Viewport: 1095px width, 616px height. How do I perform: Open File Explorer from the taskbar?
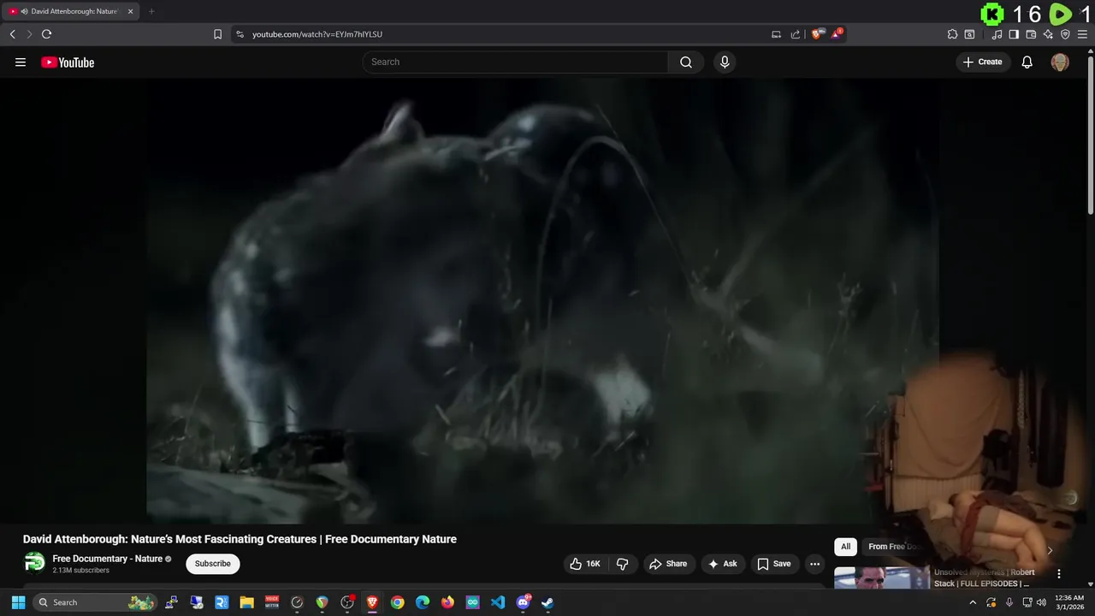[246, 602]
